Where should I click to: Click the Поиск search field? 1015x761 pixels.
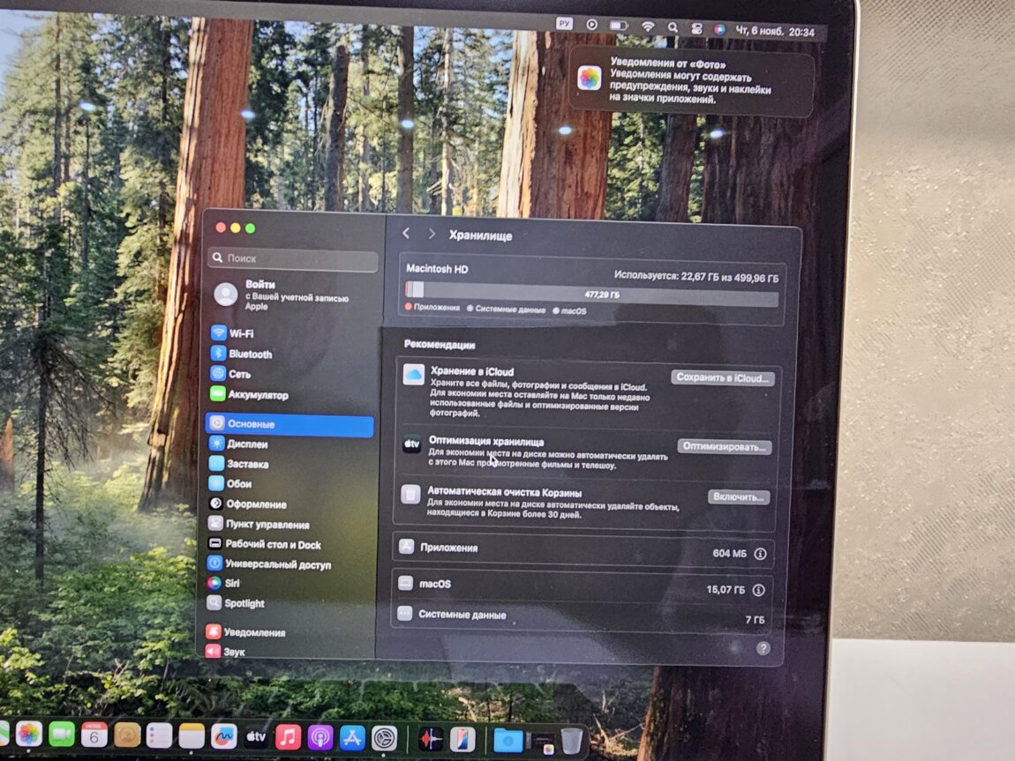(292, 259)
